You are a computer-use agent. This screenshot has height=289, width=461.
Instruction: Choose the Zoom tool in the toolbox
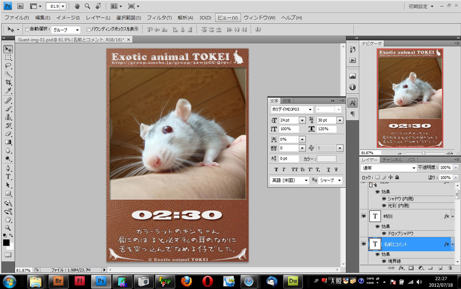click(8, 228)
